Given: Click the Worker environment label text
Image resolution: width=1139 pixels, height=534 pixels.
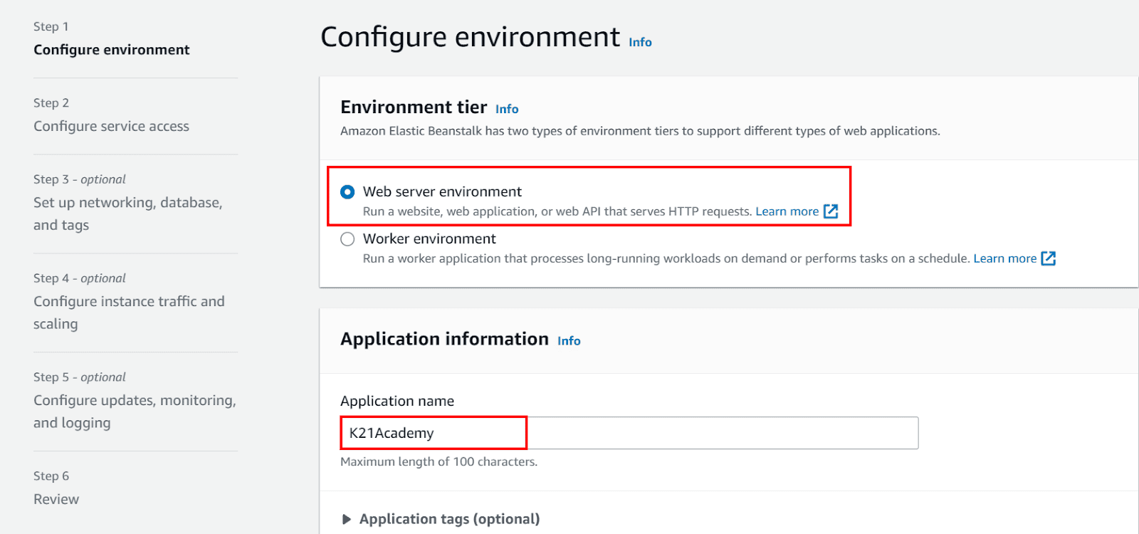Looking at the screenshot, I should (x=429, y=239).
